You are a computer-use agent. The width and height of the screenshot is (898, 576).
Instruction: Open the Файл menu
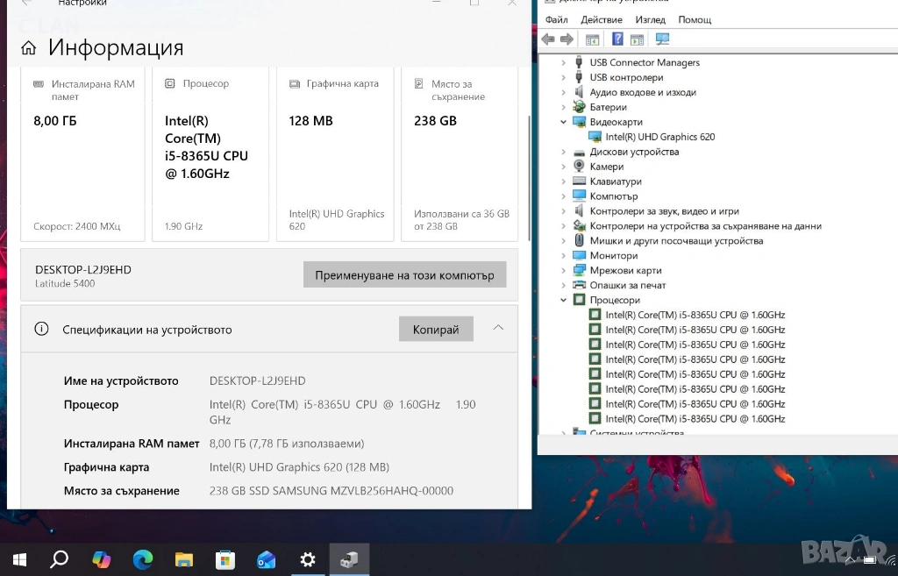coord(556,19)
